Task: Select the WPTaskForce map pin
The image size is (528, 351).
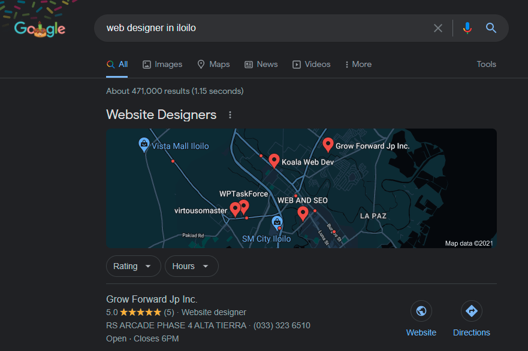Action: point(244,207)
